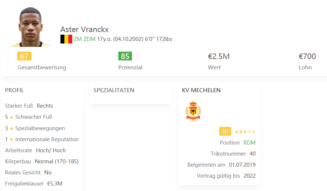Click the Belgium flag icon
Image resolution: width=327 pixels, height=191 pixels.
66,39
